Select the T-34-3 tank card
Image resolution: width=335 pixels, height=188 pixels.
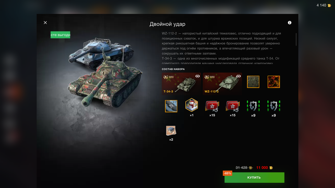pos(181,84)
